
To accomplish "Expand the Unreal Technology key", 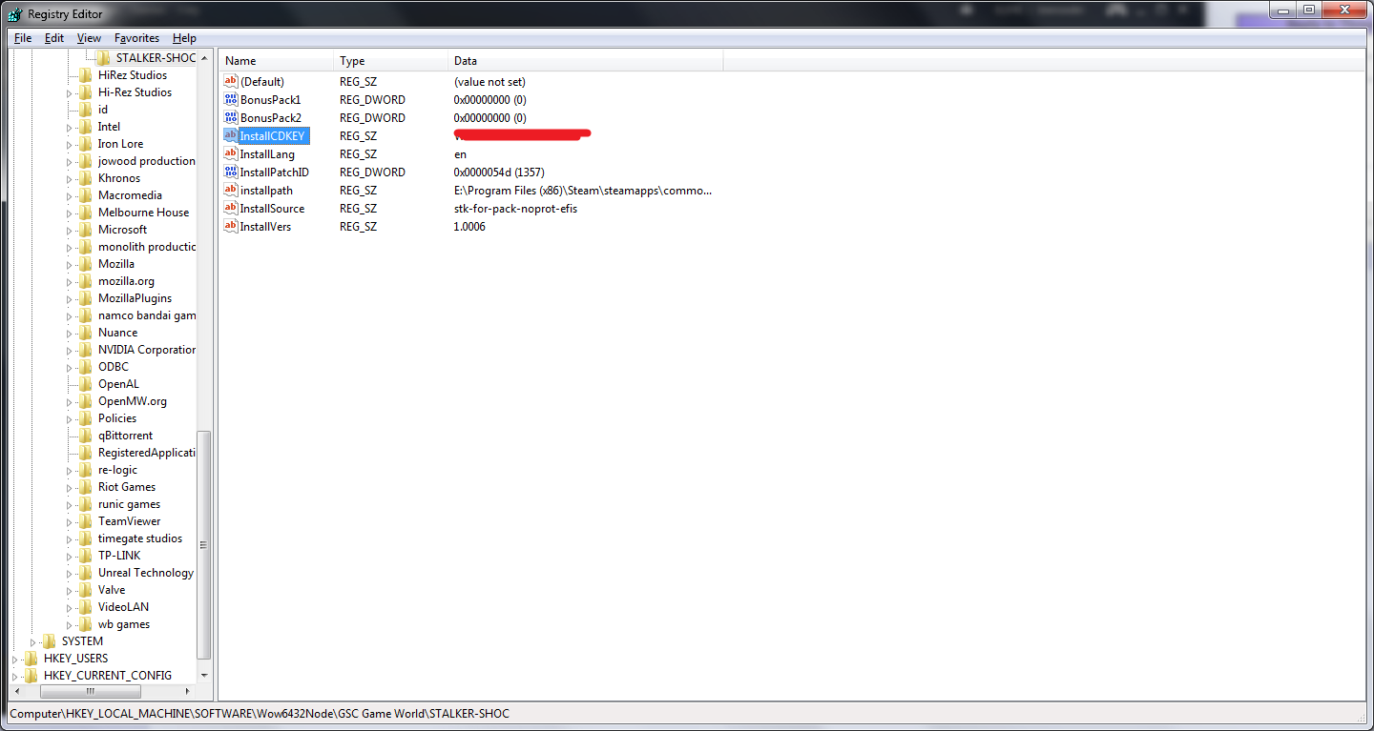I will (70, 573).
